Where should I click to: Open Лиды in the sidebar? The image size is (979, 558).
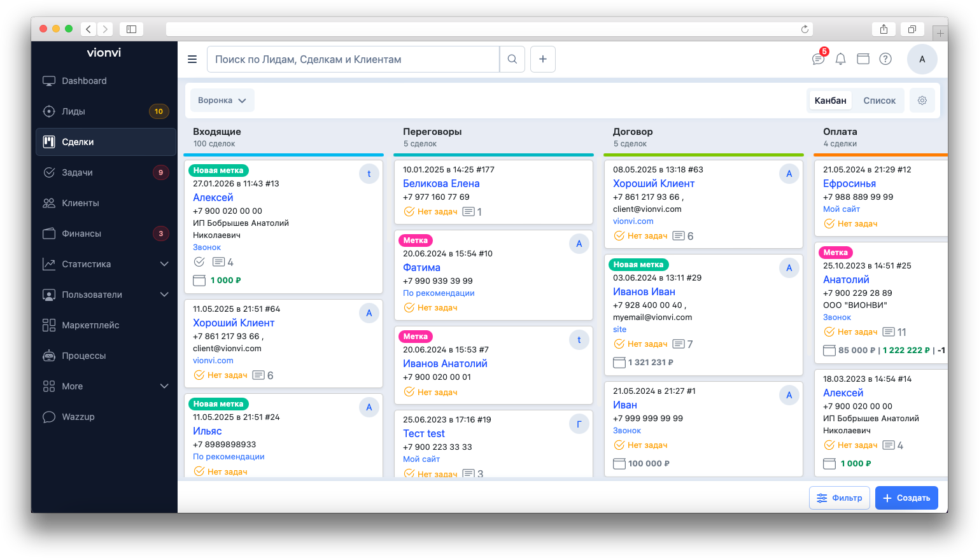[x=73, y=111]
